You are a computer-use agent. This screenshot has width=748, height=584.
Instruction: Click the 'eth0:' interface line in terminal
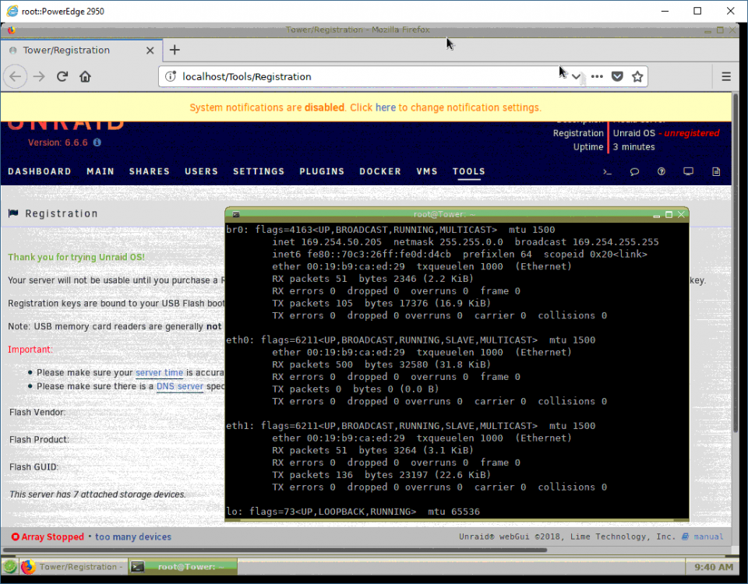click(x=411, y=340)
